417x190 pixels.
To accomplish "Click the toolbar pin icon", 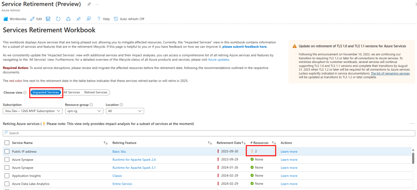I will (x=78, y=19).
